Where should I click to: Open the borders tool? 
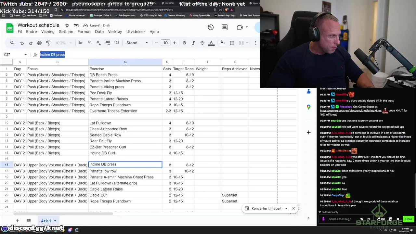[232, 43]
